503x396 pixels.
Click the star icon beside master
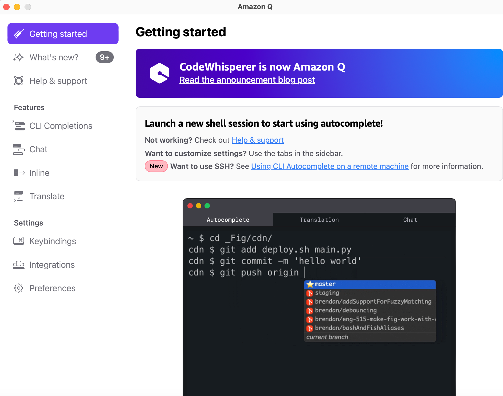tap(310, 284)
